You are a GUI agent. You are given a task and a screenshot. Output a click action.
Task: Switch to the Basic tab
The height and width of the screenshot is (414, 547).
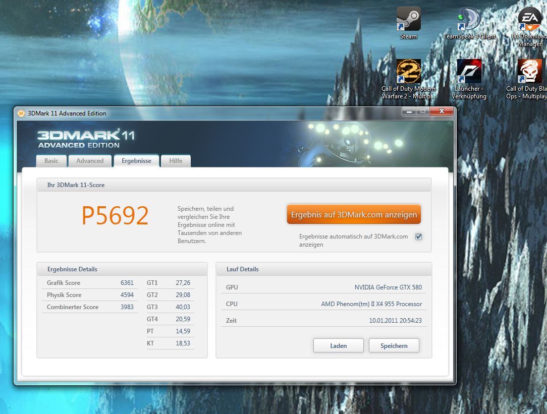tap(51, 161)
